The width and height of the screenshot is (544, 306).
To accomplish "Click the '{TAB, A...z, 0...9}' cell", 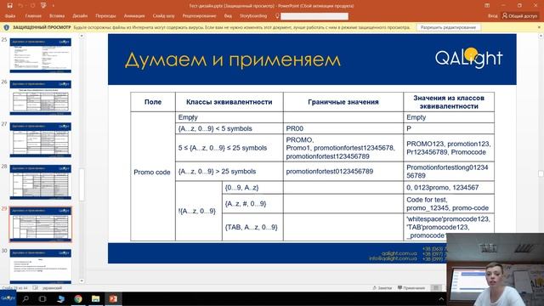I will [x=252, y=227].
